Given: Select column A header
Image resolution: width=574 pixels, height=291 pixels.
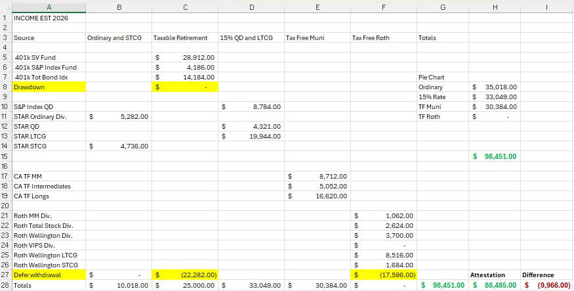Looking at the screenshot, I should coord(49,7).
